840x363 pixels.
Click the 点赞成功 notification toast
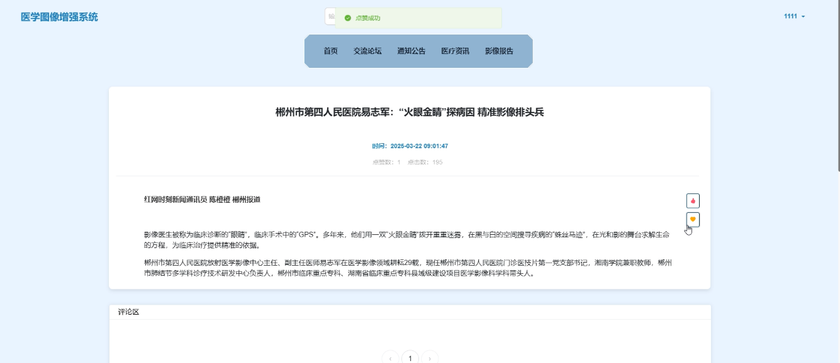tap(418, 18)
